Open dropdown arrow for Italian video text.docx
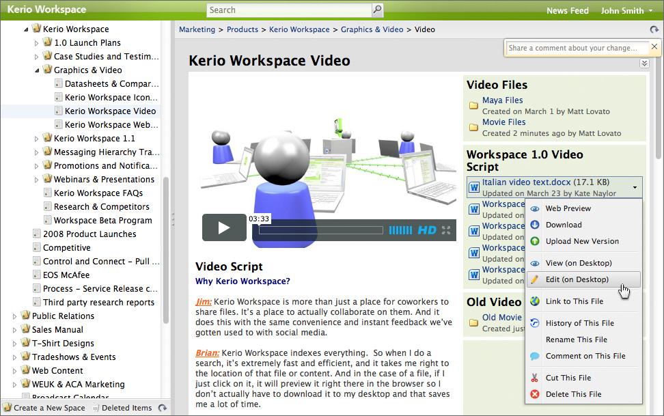The width and height of the screenshot is (664, 416). coord(635,187)
